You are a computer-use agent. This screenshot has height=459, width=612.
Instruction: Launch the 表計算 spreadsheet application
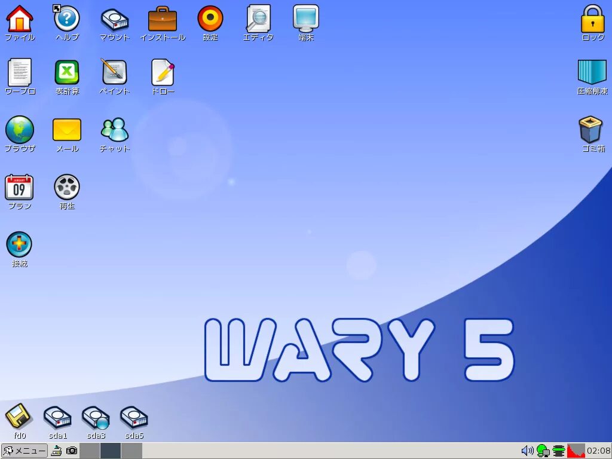pyautogui.click(x=66, y=72)
